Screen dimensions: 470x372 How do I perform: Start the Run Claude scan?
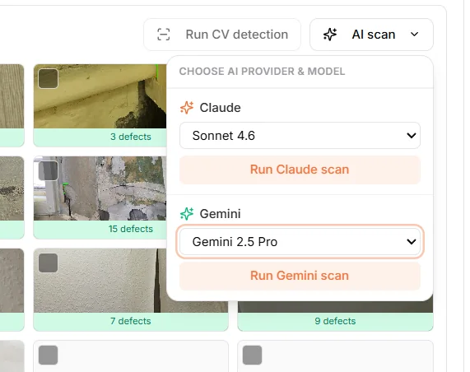300,170
